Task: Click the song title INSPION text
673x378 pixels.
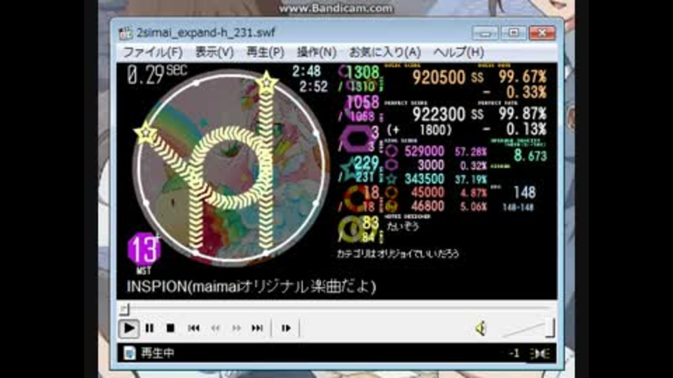Action: tap(251, 286)
